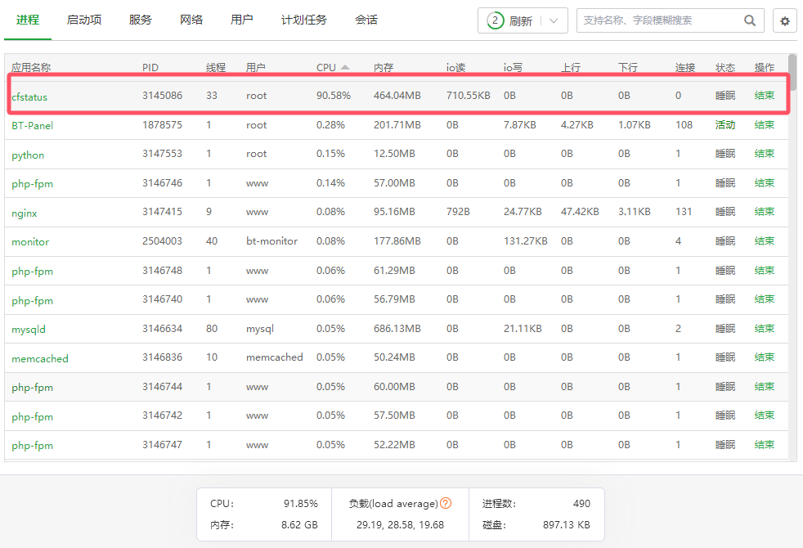Viewport: 803px width, 548px height.
Task: Open settings with the gear icon
Action: (x=784, y=21)
